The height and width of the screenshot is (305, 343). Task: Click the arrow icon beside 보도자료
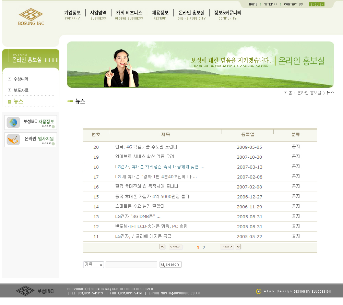(x=9, y=90)
